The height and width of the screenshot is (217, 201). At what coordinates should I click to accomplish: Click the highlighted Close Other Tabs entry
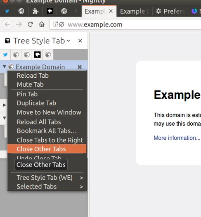(x=47, y=149)
